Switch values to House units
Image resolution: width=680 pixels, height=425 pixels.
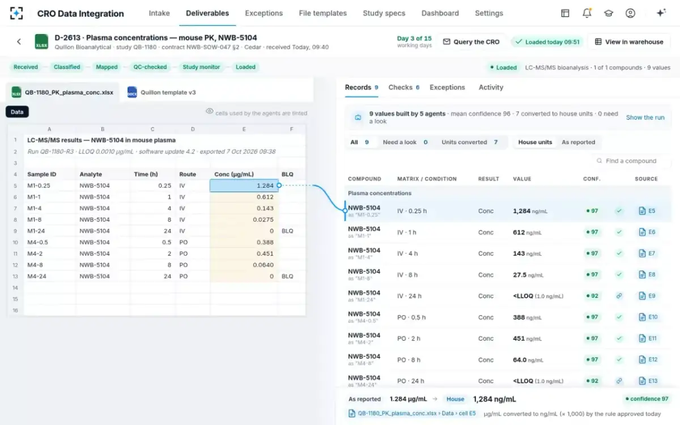[535, 142]
